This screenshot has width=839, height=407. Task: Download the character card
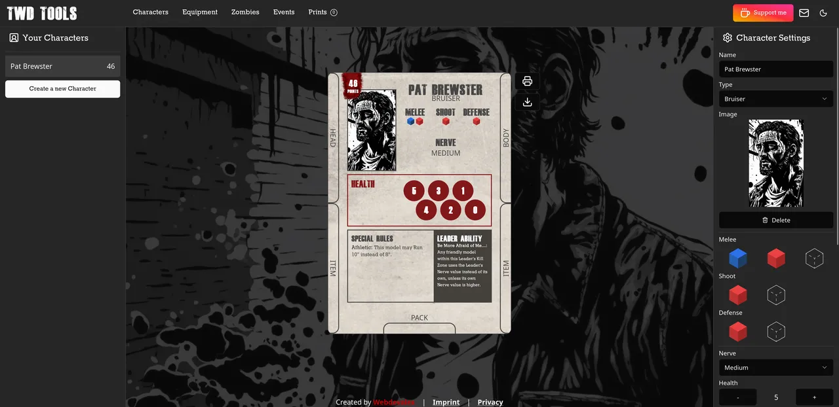[527, 102]
